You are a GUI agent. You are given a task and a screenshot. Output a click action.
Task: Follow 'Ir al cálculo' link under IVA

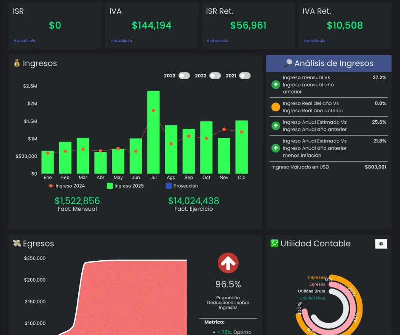[121, 40]
